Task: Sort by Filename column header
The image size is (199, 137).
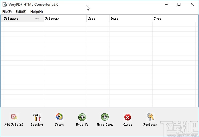Action: [22, 19]
